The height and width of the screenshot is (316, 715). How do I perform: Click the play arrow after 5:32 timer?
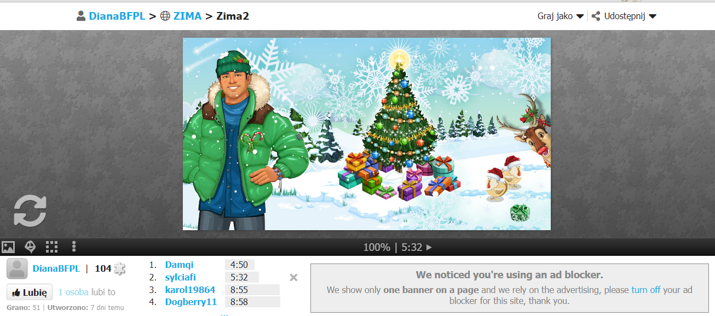click(x=429, y=247)
